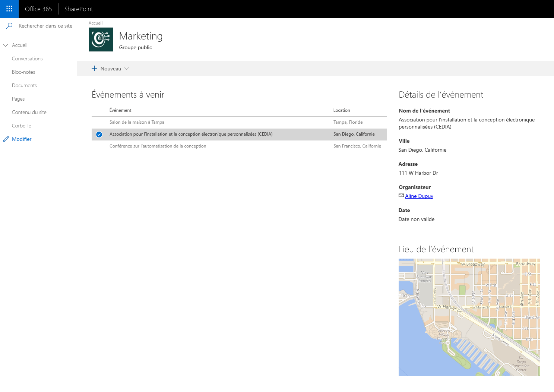Click the SharePoint menu item
Screen dimensions: 554x392
pyautogui.click(x=78, y=9)
